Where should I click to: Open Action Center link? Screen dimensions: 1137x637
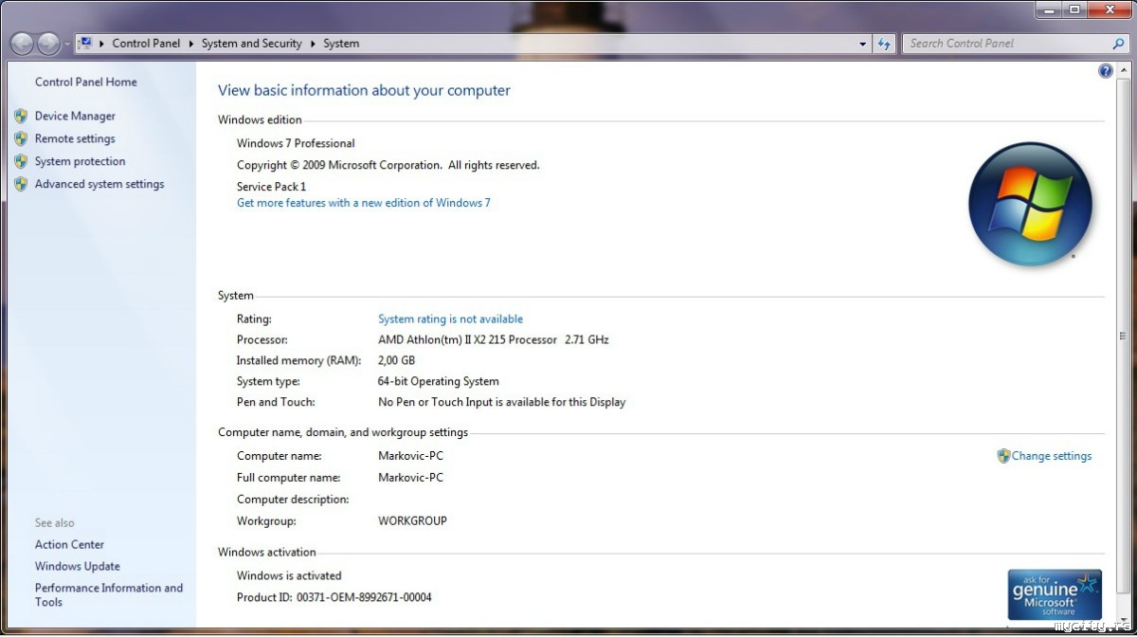point(69,544)
